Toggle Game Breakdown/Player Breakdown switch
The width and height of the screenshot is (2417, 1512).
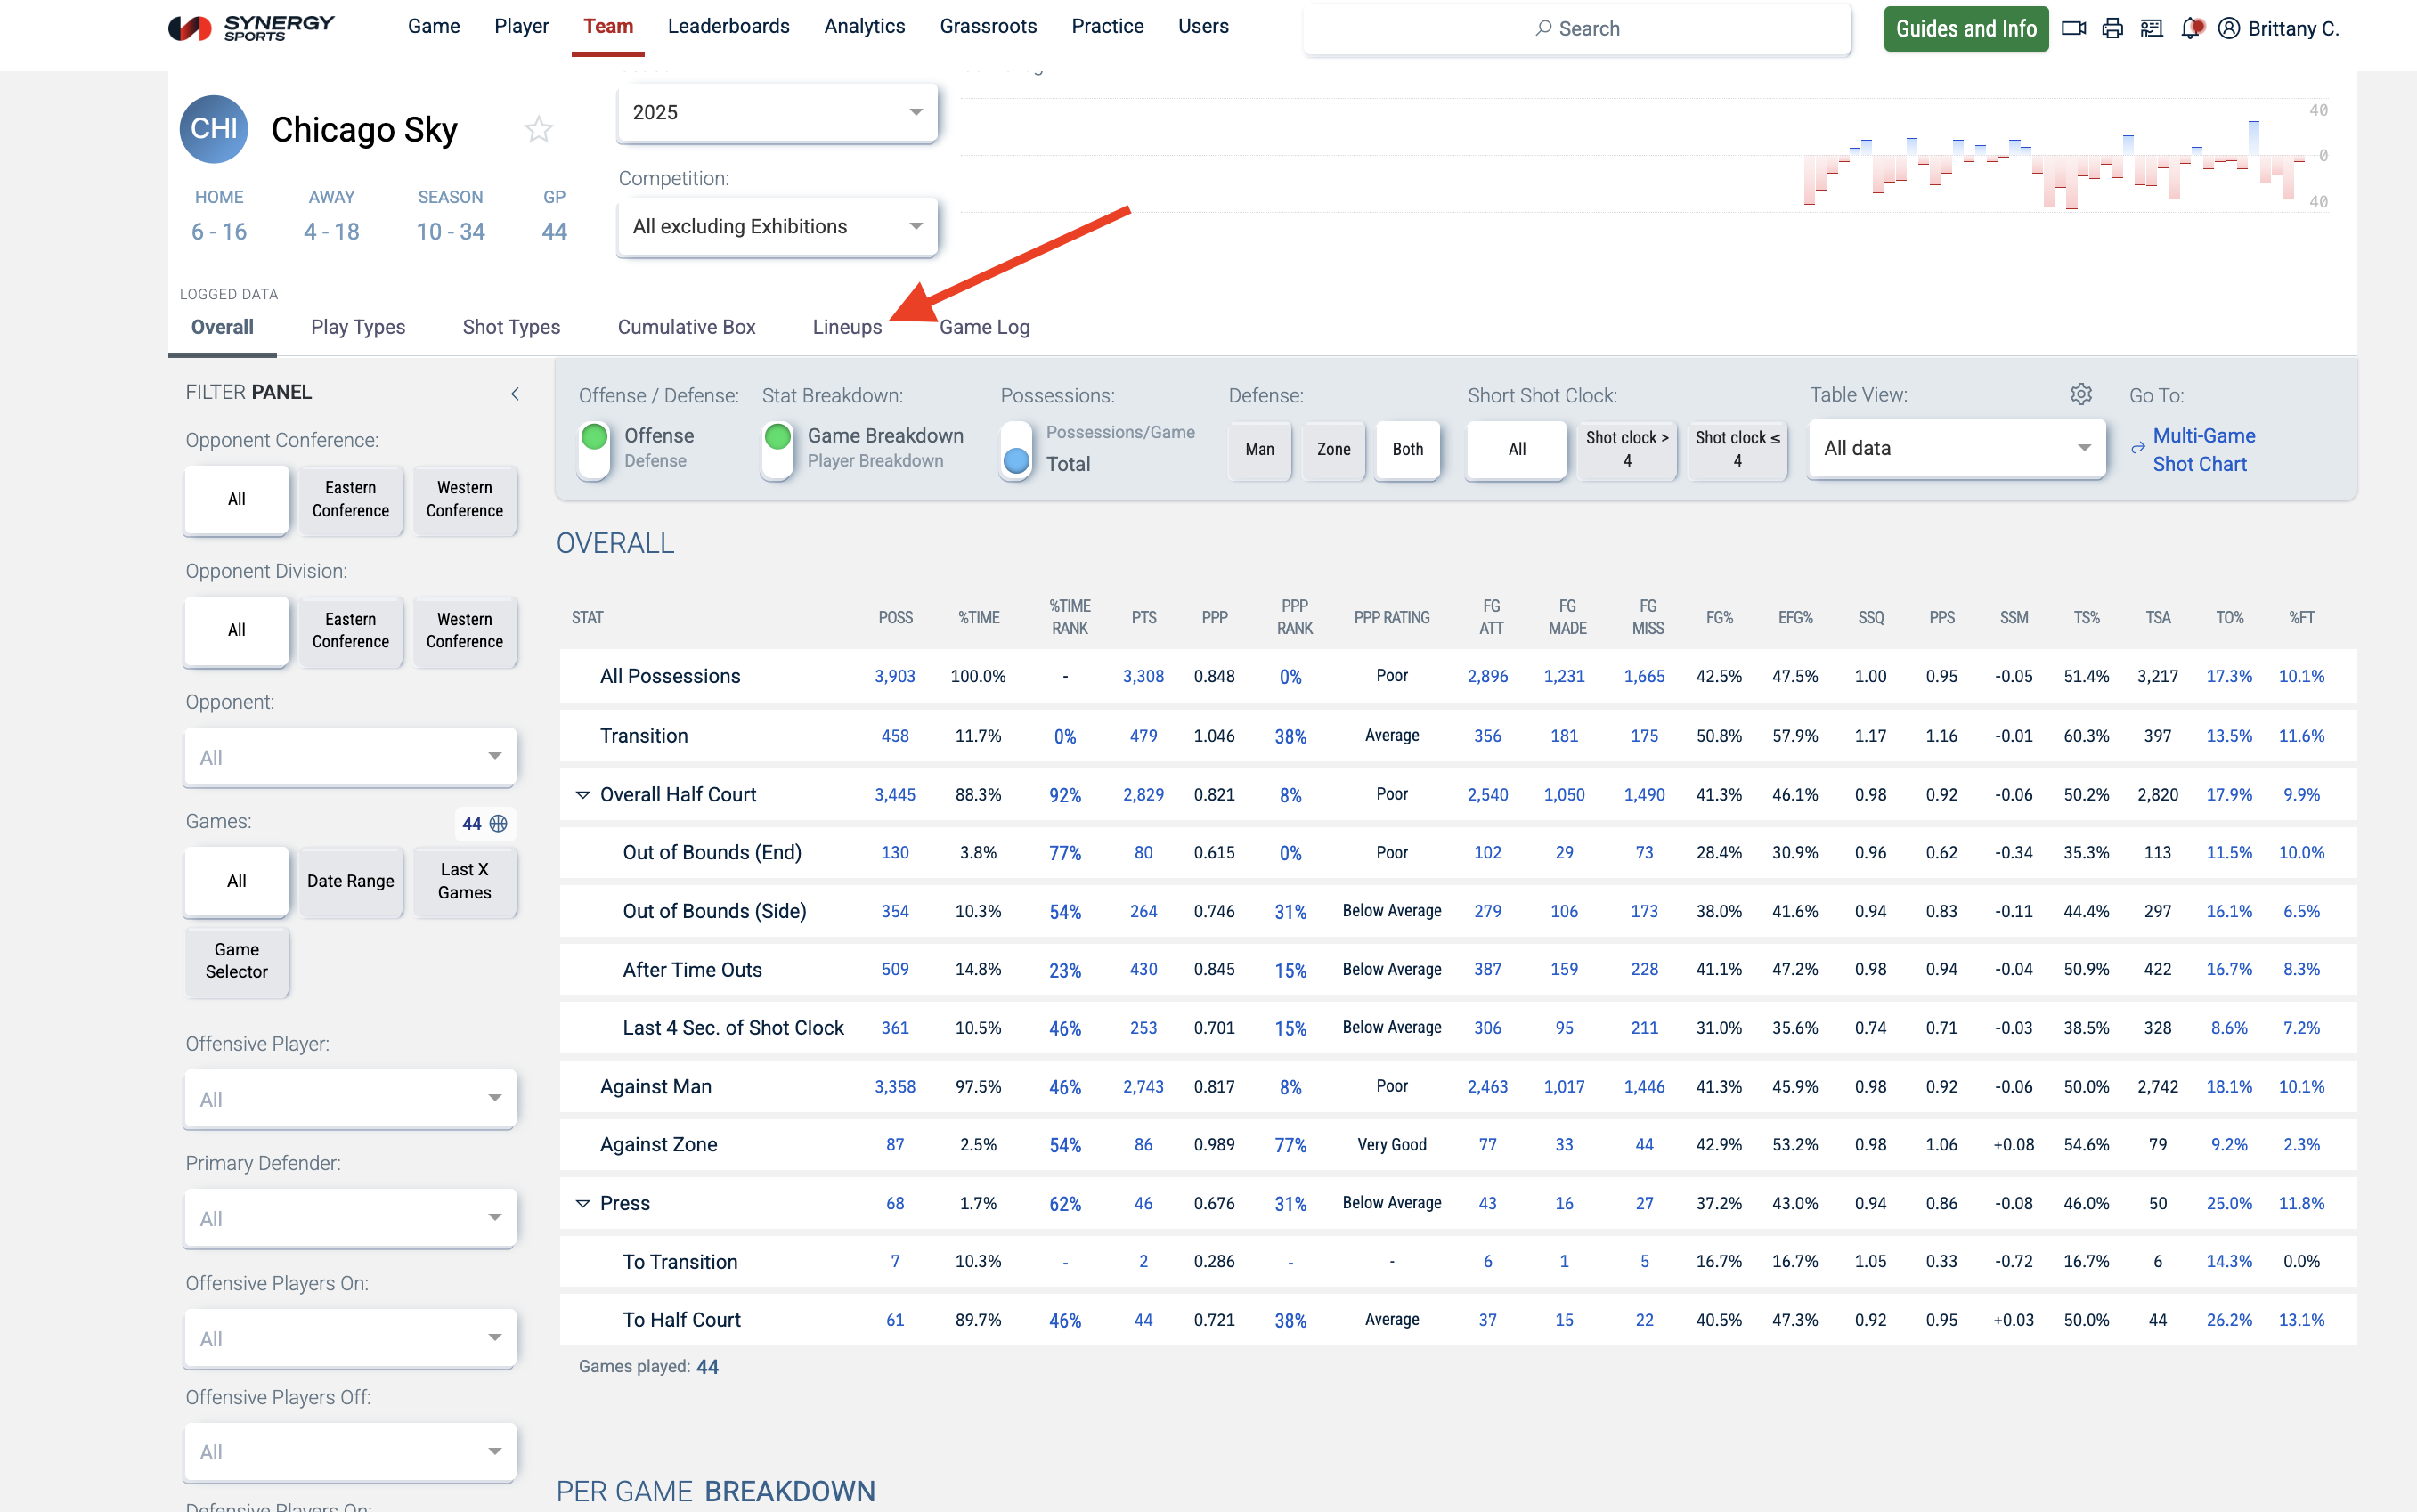[x=777, y=448]
